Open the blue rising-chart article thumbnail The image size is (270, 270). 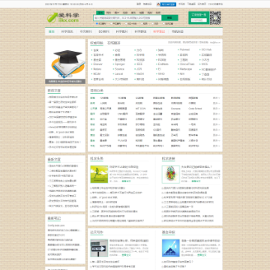click(x=171, y=248)
